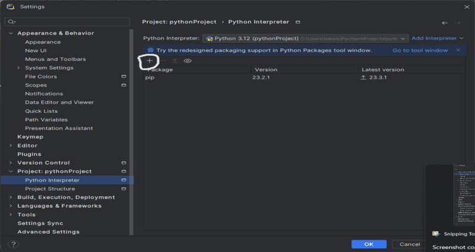Open Quick Lists settings
This screenshot has width=475, height=252.
pos(41,111)
